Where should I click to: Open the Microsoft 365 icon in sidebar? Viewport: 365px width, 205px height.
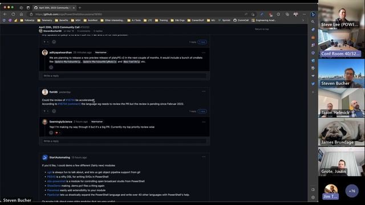(313, 53)
